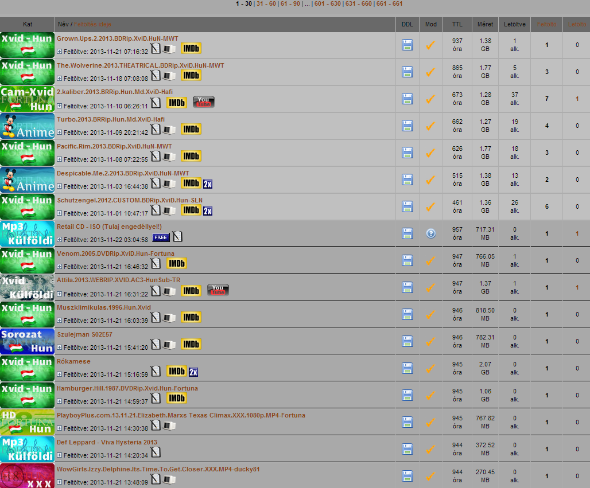Click Méret column header
Image resolution: width=590 pixels, height=488 pixels.
(485, 25)
